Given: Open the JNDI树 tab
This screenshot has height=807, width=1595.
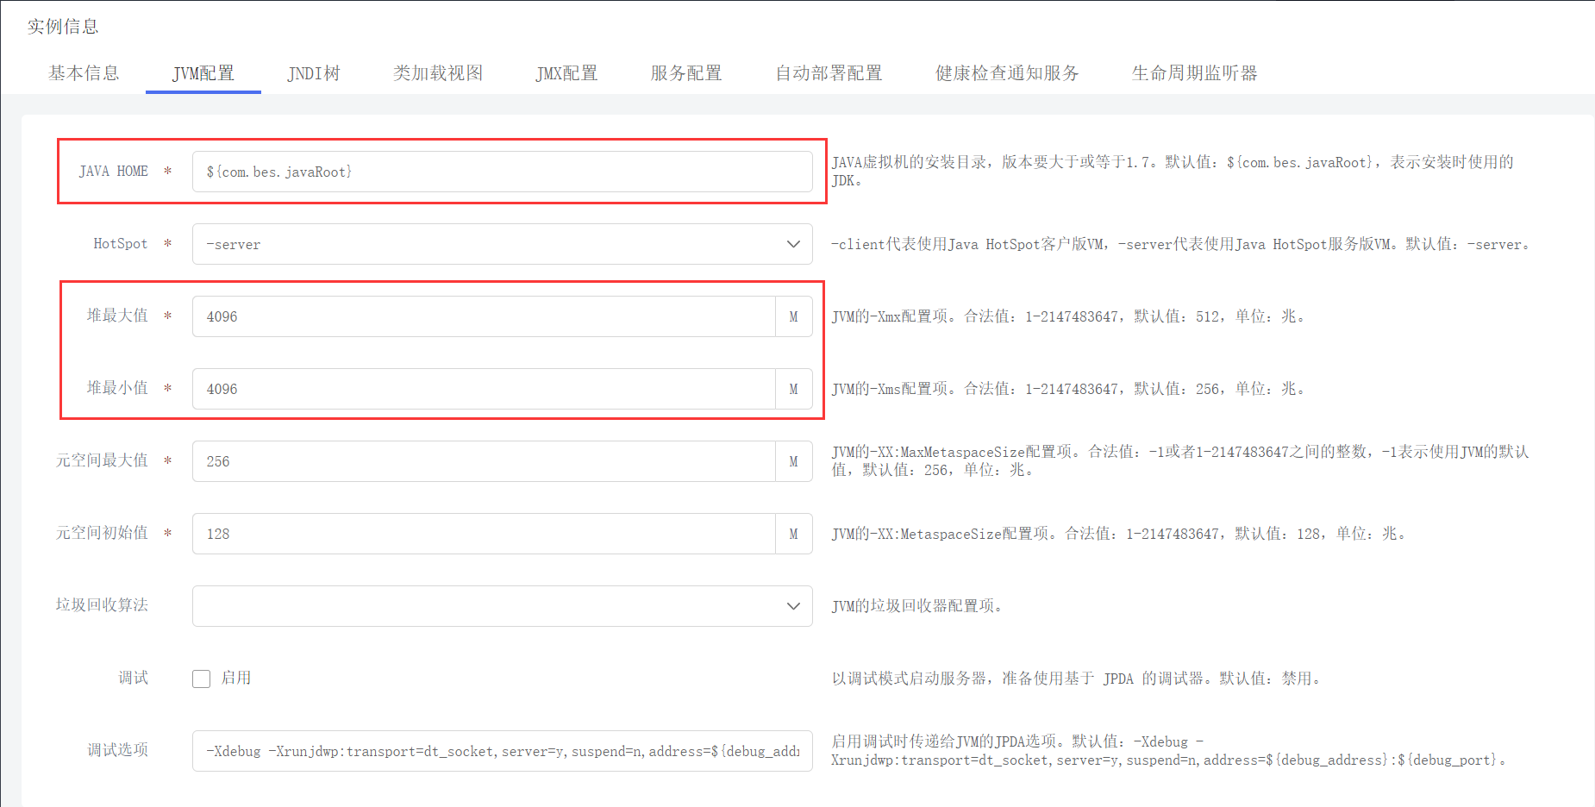Looking at the screenshot, I should coord(314,73).
